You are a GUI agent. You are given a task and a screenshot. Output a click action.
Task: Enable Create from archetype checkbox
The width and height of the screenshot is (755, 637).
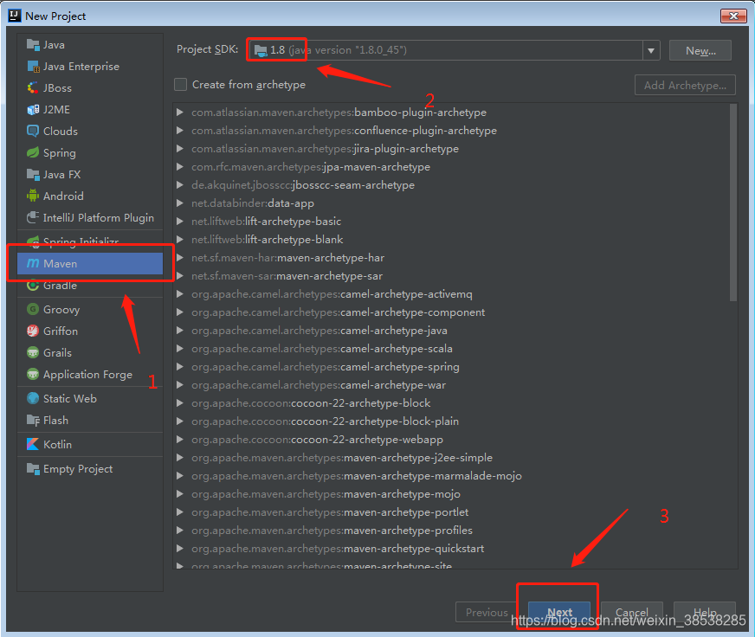tap(181, 85)
